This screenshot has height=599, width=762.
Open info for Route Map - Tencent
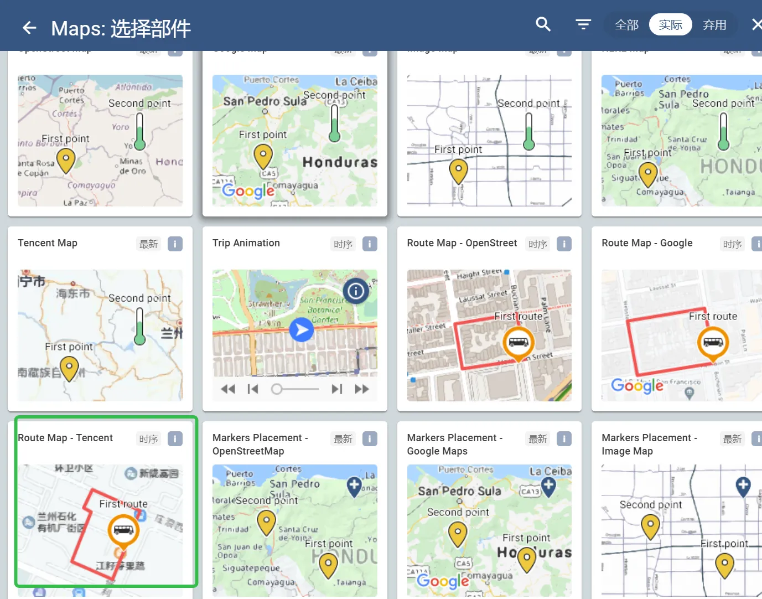point(175,438)
